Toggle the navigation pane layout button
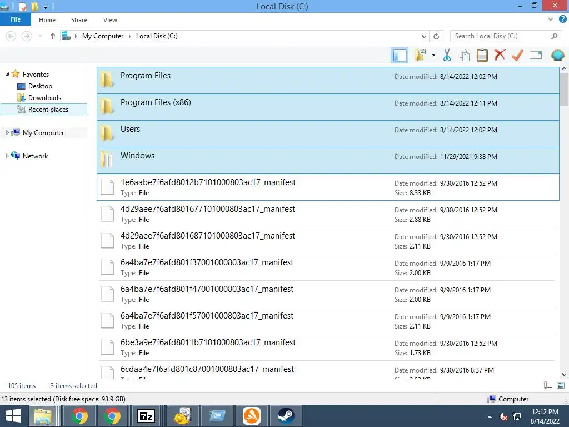Image resolution: width=569 pixels, height=427 pixels. (x=400, y=55)
